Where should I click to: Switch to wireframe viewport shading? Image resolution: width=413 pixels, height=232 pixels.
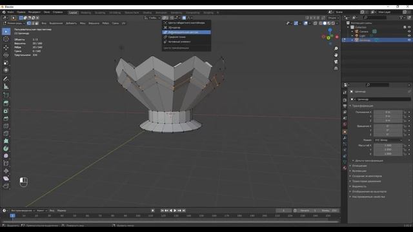coord(321,23)
